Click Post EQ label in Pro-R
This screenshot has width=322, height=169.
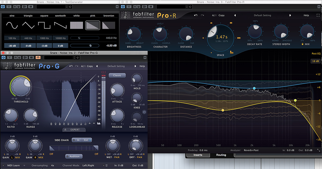click(x=316, y=54)
